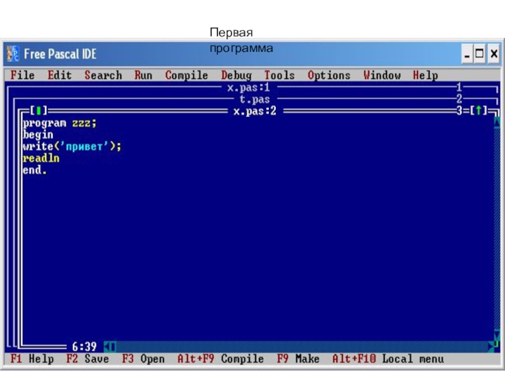Open the Debug menu
Image resolution: width=505 pixels, height=379 pixels.
coord(236,75)
